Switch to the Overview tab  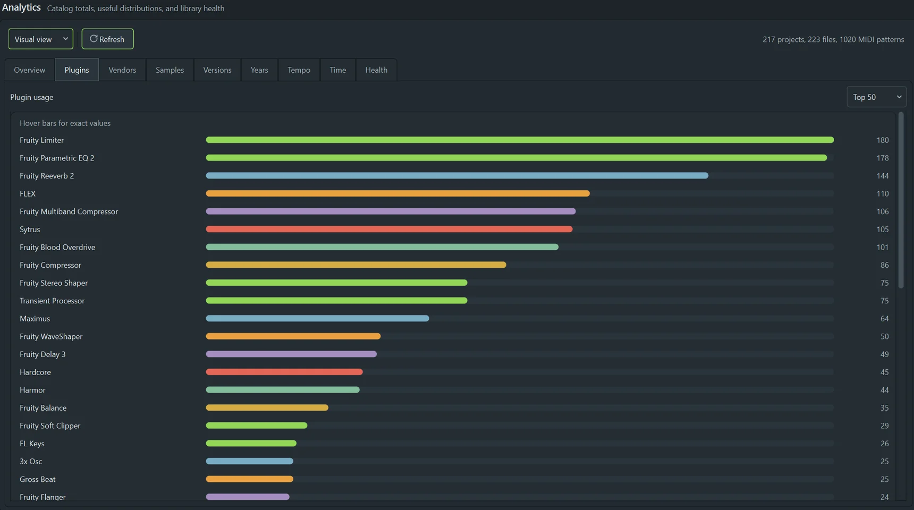click(x=30, y=70)
